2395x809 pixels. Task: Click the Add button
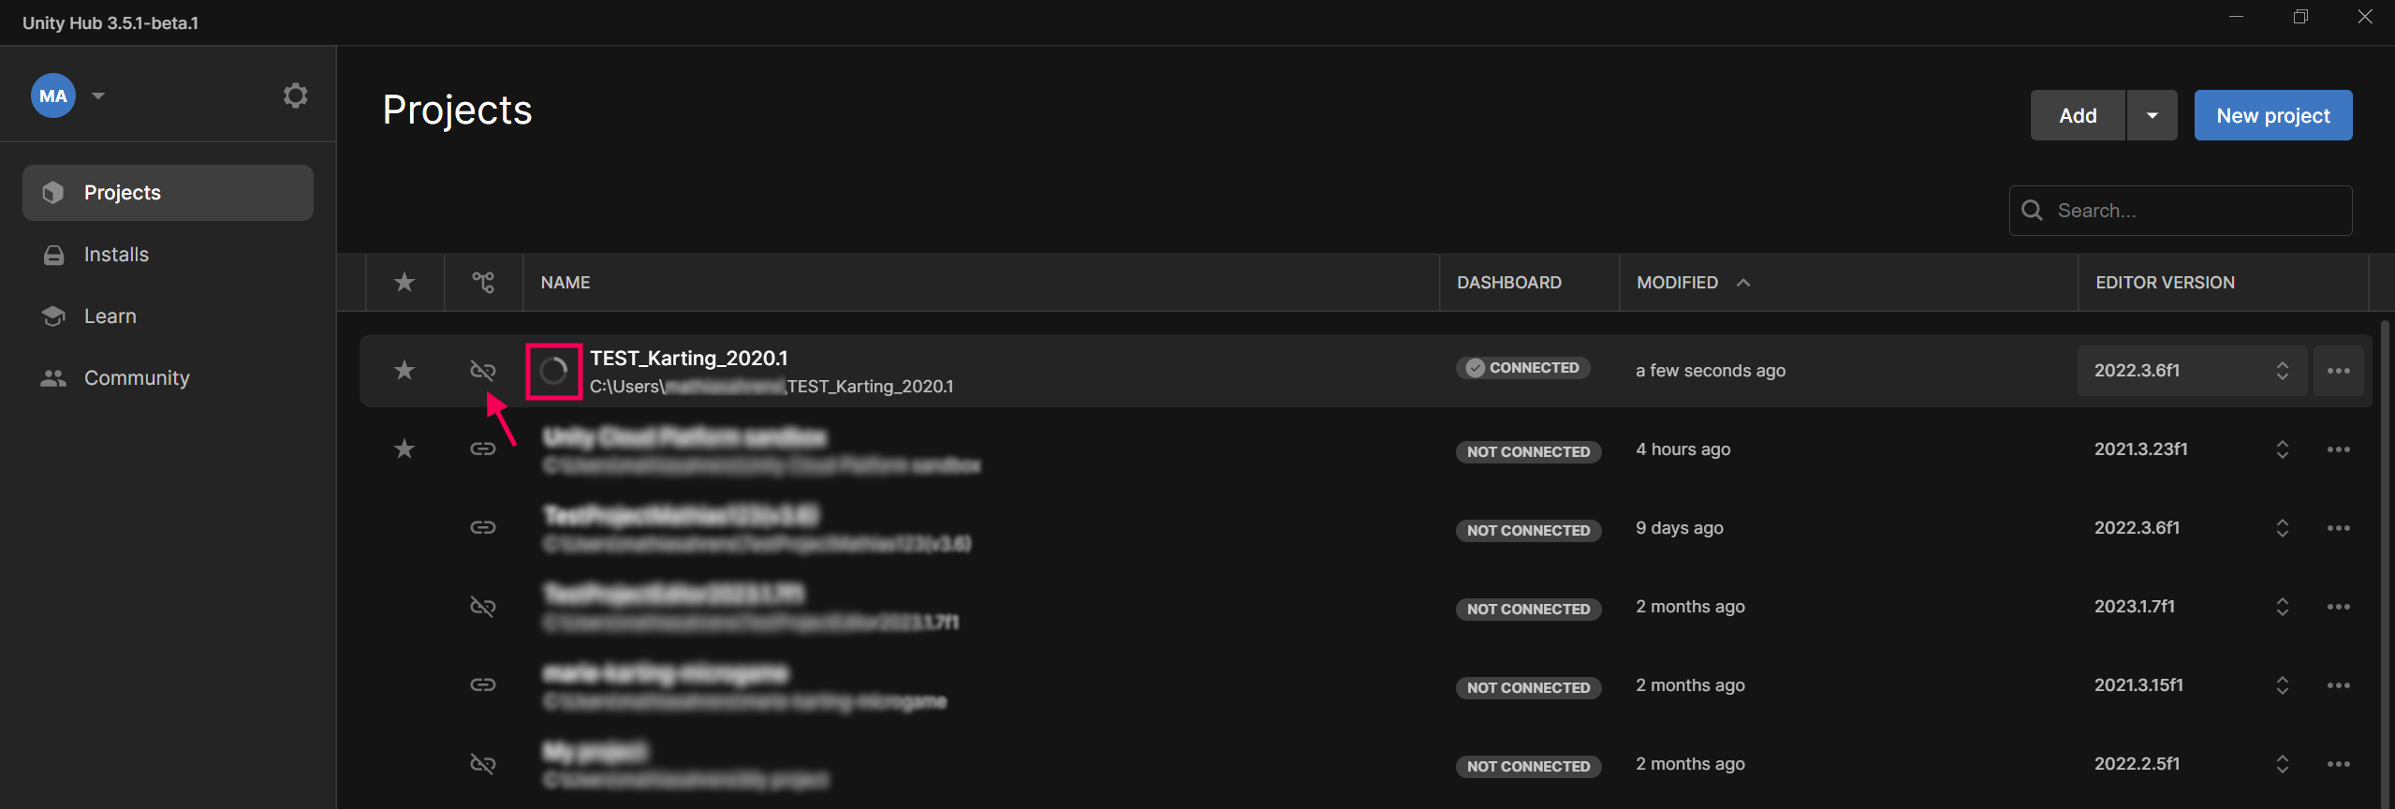2078,115
